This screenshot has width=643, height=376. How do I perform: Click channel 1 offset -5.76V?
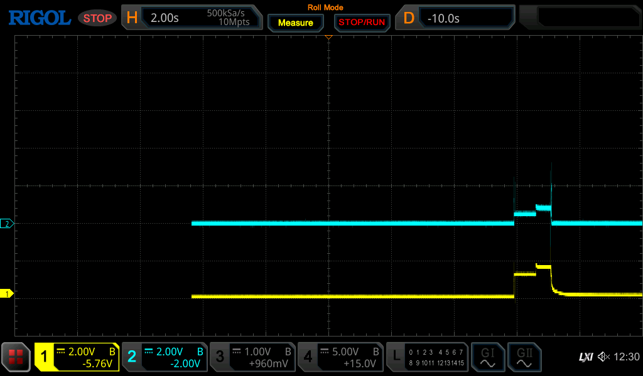click(97, 363)
